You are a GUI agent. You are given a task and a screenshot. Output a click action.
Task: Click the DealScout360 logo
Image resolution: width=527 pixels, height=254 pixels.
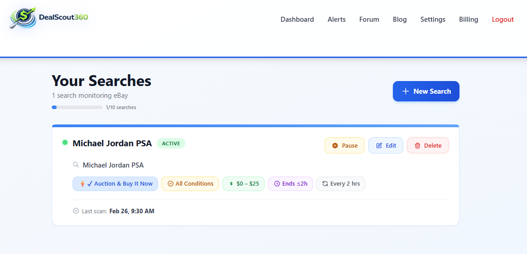tap(49, 18)
